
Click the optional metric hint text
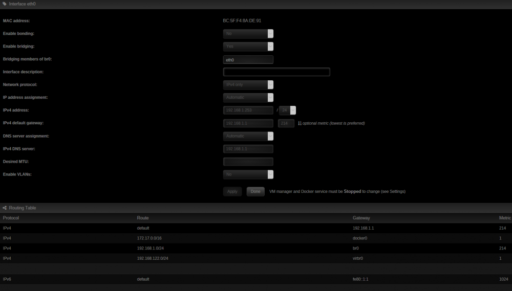pos(334,123)
